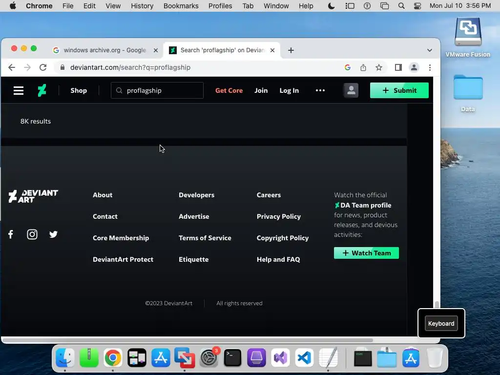This screenshot has height=375, width=500.
Task: Click the 'proflagship' search input field
Action: click(157, 90)
